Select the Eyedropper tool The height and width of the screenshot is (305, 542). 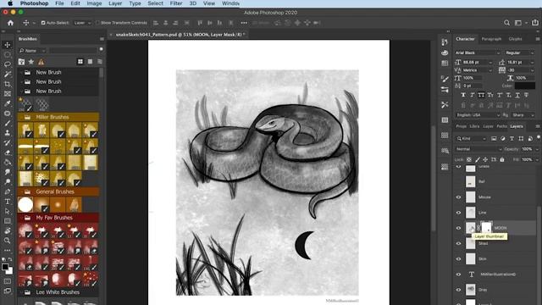coord(8,103)
